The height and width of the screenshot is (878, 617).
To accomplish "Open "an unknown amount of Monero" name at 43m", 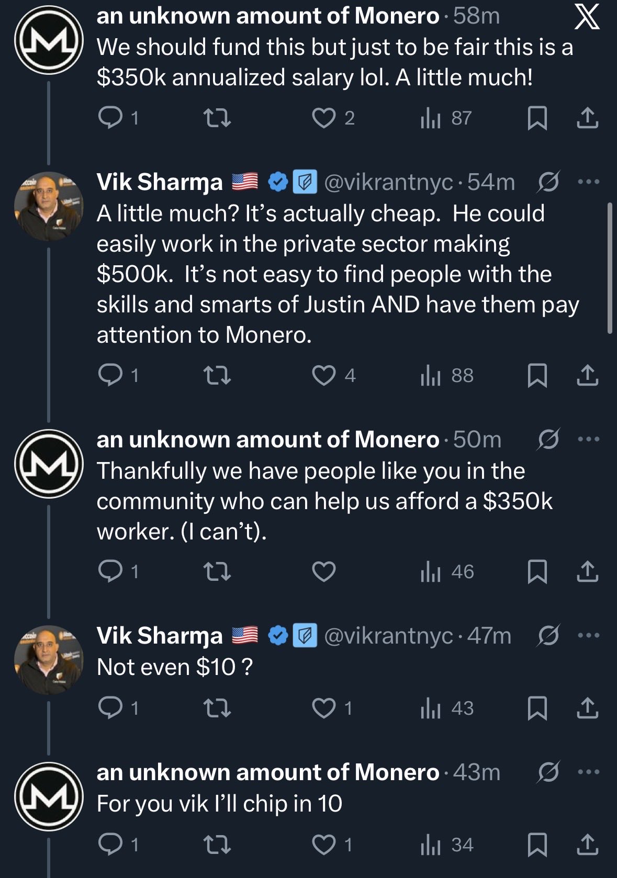I will 267,772.
